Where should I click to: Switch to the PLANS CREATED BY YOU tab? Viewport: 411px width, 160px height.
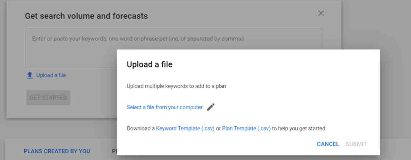(57, 151)
